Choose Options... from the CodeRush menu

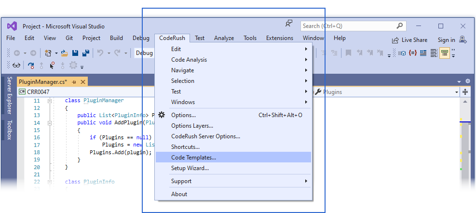click(x=233, y=115)
